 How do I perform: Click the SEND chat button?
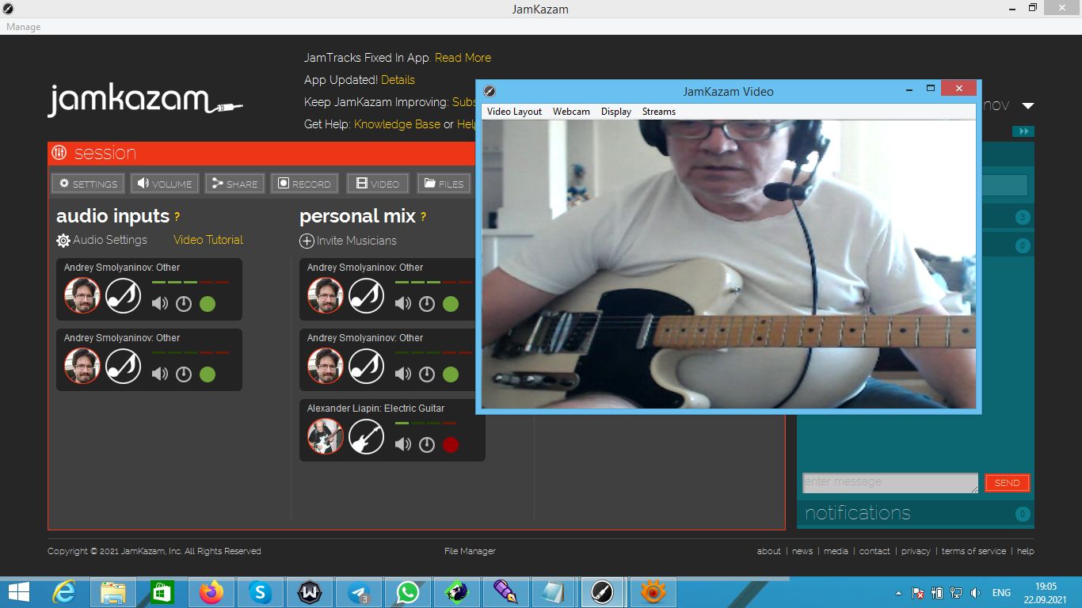[x=1007, y=483]
